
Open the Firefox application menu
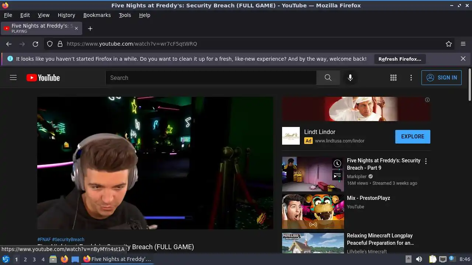(463, 44)
